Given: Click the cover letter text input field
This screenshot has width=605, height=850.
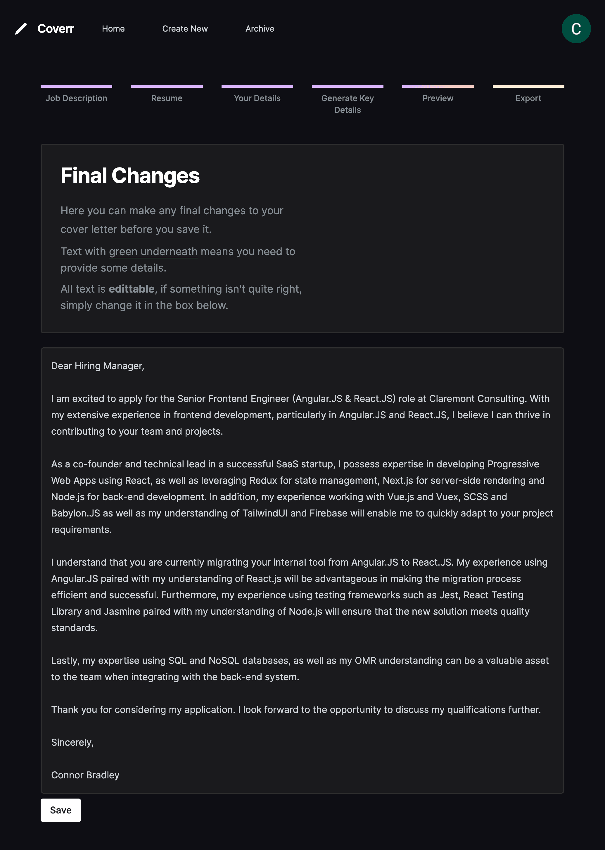Looking at the screenshot, I should (302, 570).
